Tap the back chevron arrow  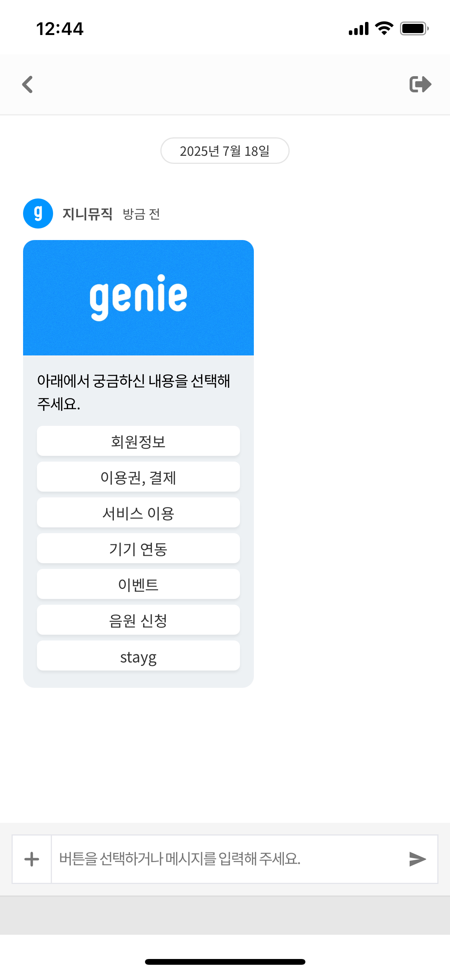coord(28,85)
